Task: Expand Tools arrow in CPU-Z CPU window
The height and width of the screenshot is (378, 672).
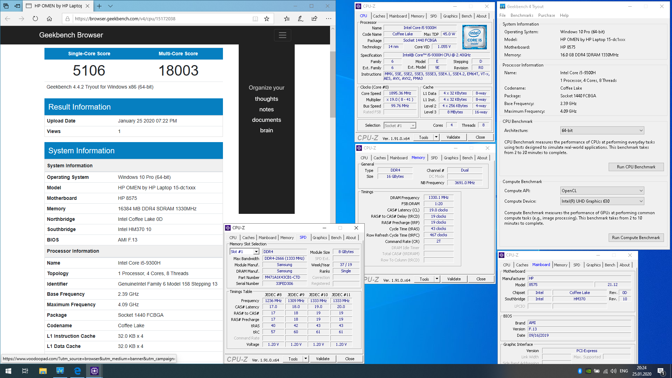Action: pyautogui.click(x=436, y=138)
